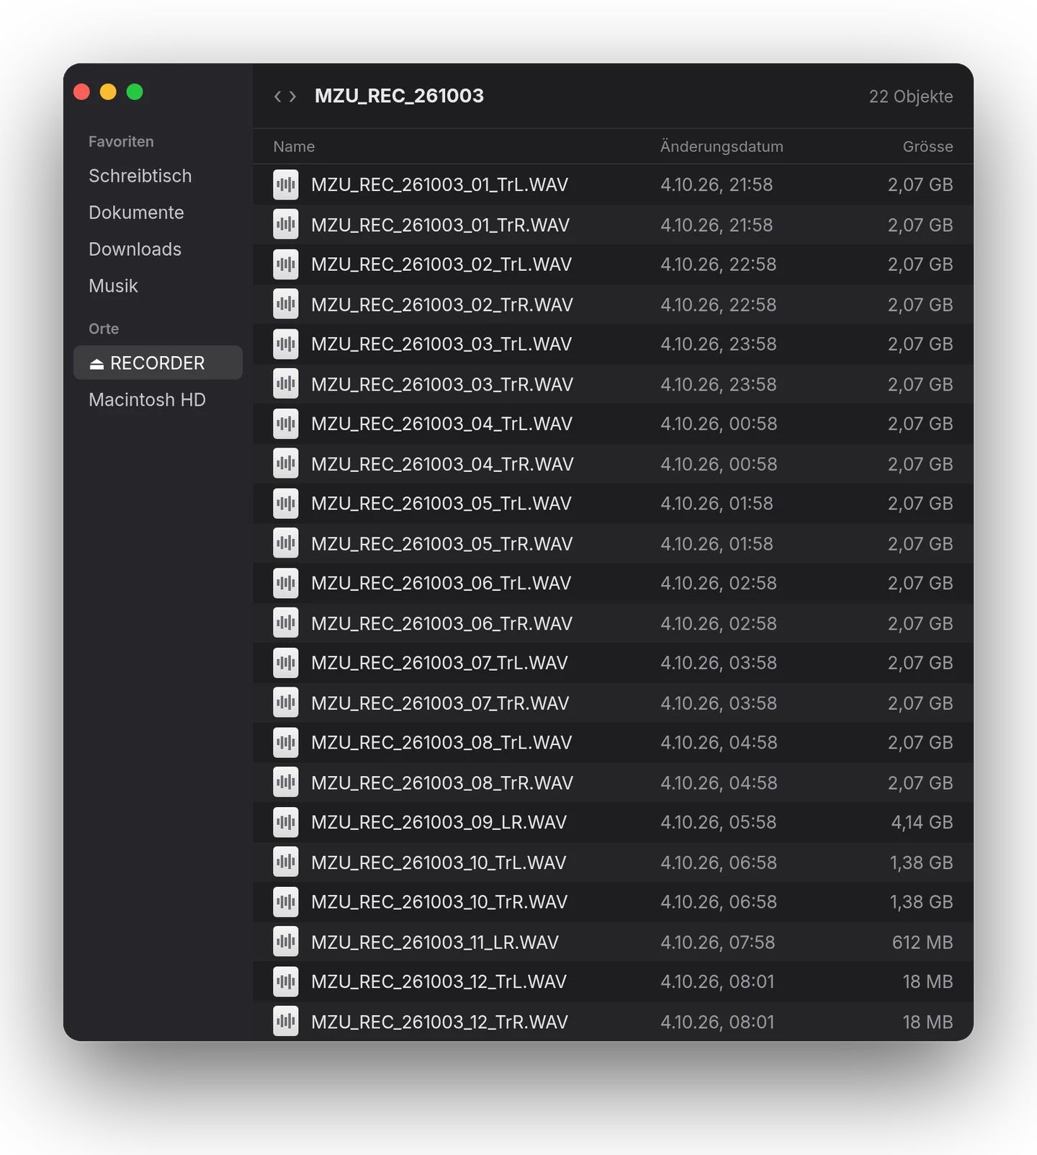Open Musik in the sidebar
The height and width of the screenshot is (1155, 1037).
[113, 286]
